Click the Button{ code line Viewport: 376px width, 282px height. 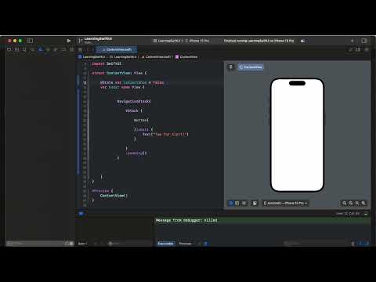[x=141, y=120]
